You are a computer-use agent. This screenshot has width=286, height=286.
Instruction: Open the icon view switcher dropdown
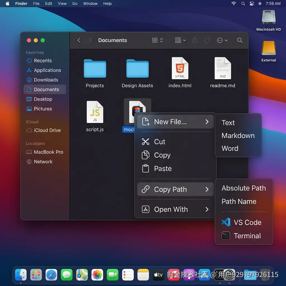point(158,40)
